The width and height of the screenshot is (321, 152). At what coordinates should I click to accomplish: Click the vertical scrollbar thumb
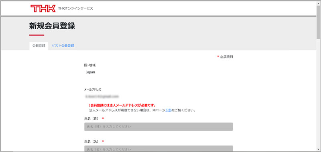pyautogui.click(x=318, y=22)
